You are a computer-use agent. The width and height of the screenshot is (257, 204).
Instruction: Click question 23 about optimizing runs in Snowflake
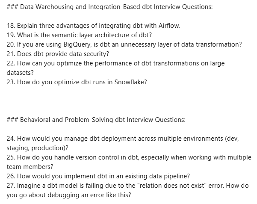(x=77, y=82)
